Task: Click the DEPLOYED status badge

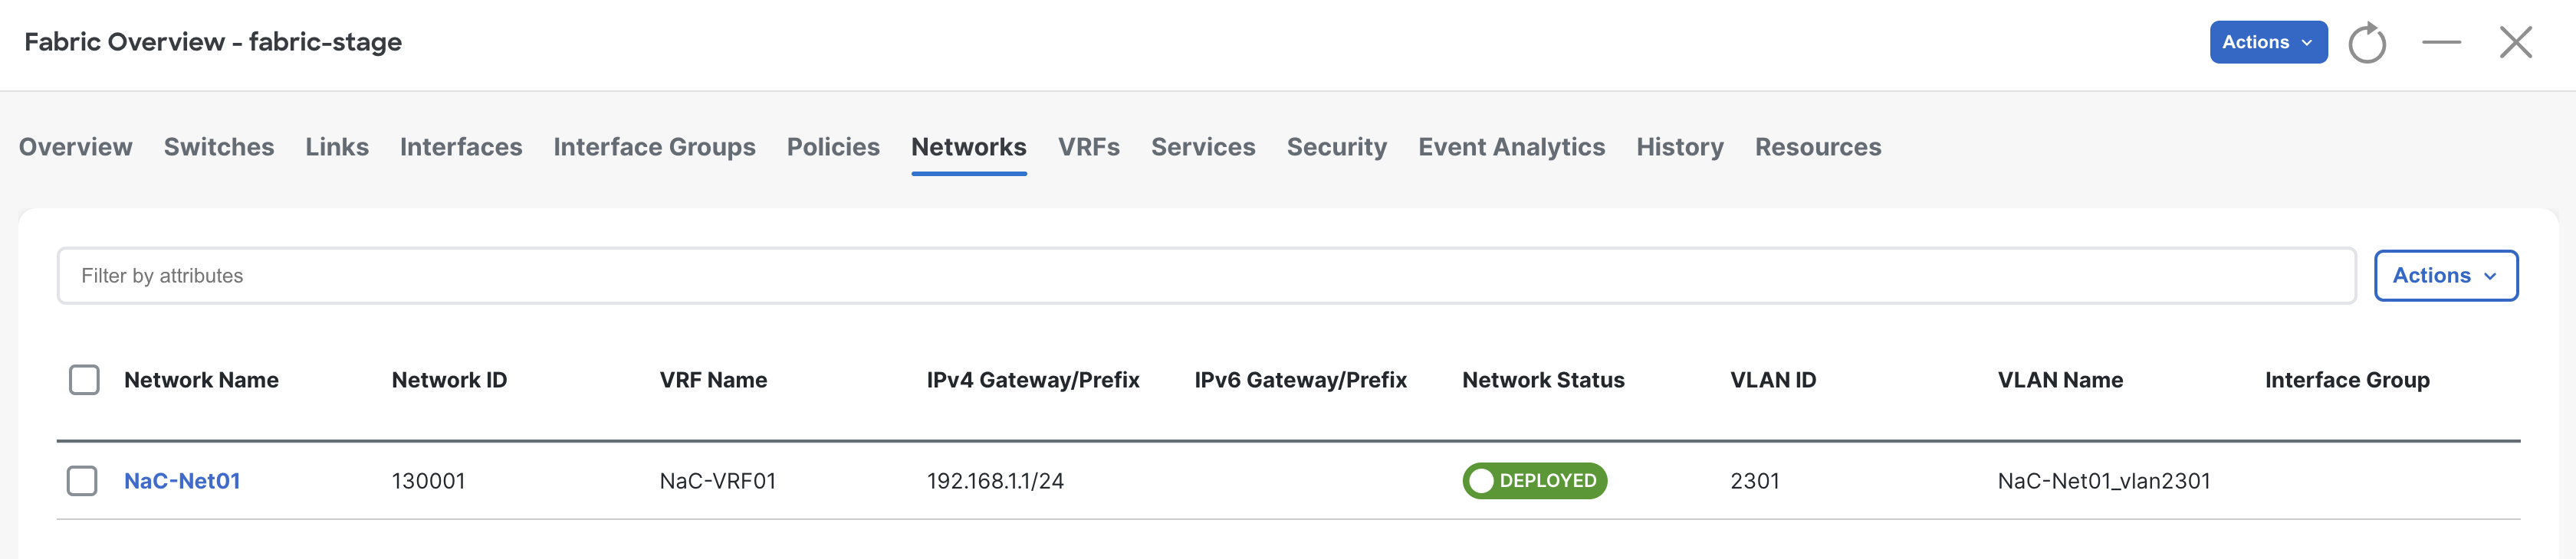Action: (x=1534, y=480)
